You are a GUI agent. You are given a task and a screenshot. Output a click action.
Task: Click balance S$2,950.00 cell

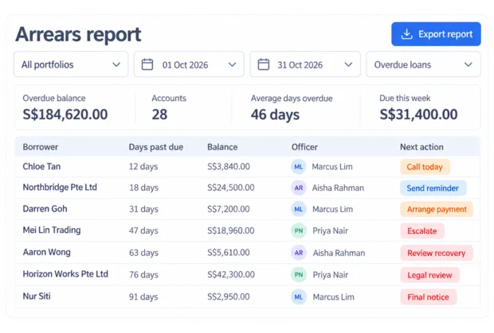[229, 296]
